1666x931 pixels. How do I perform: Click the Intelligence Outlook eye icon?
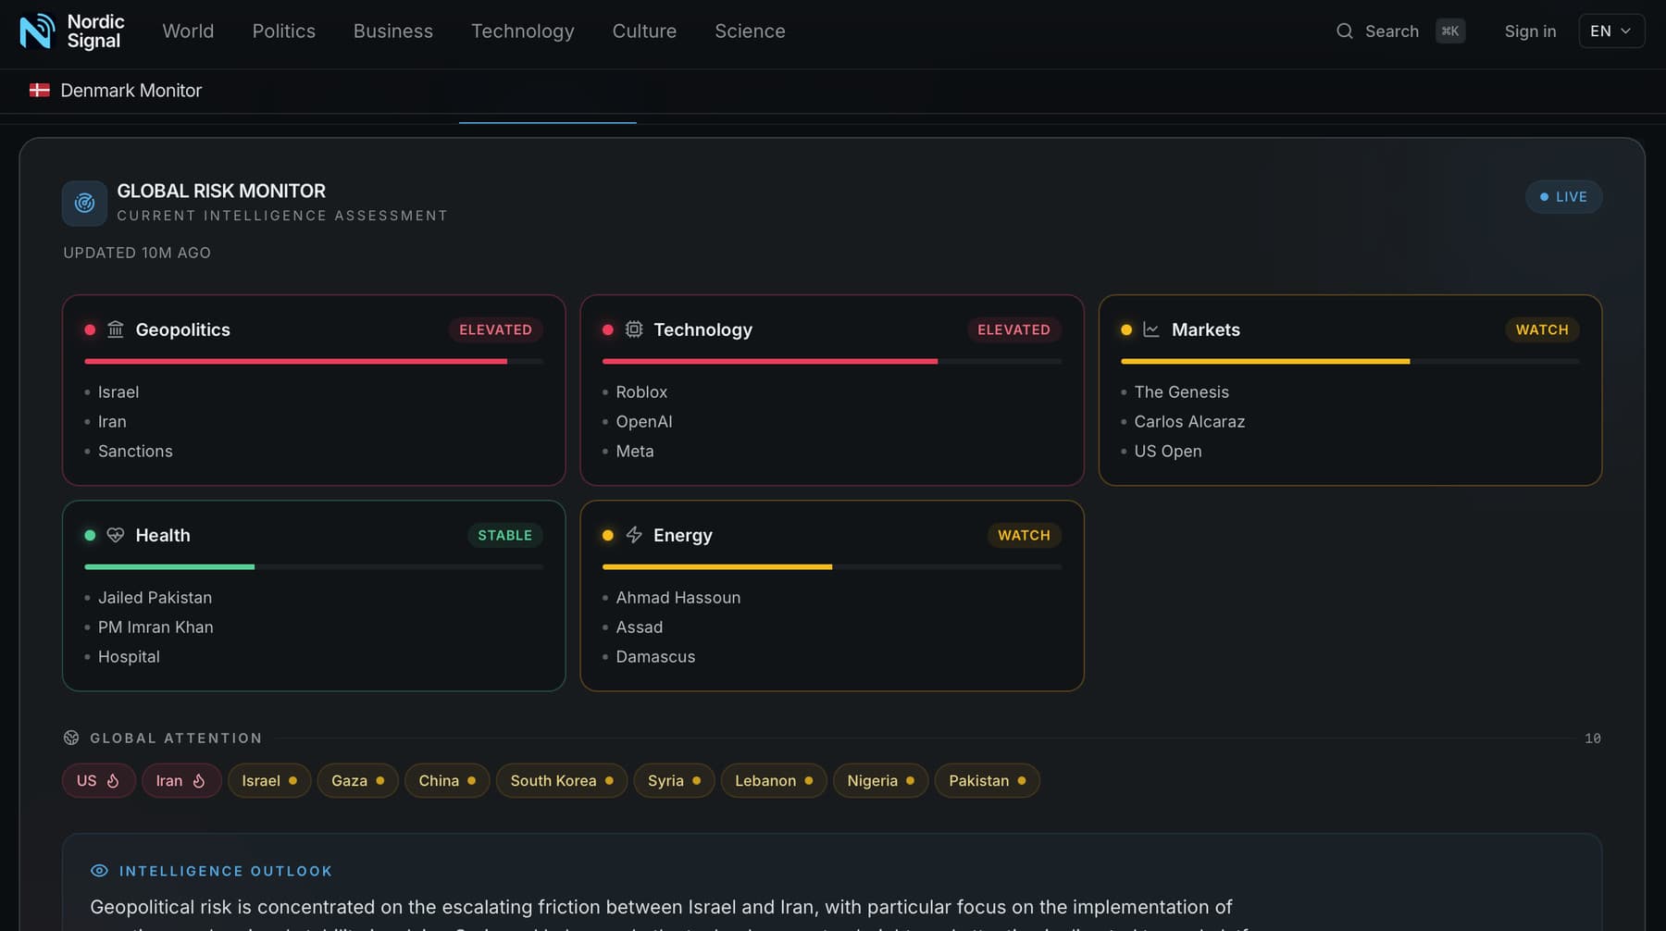click(99, 871)
